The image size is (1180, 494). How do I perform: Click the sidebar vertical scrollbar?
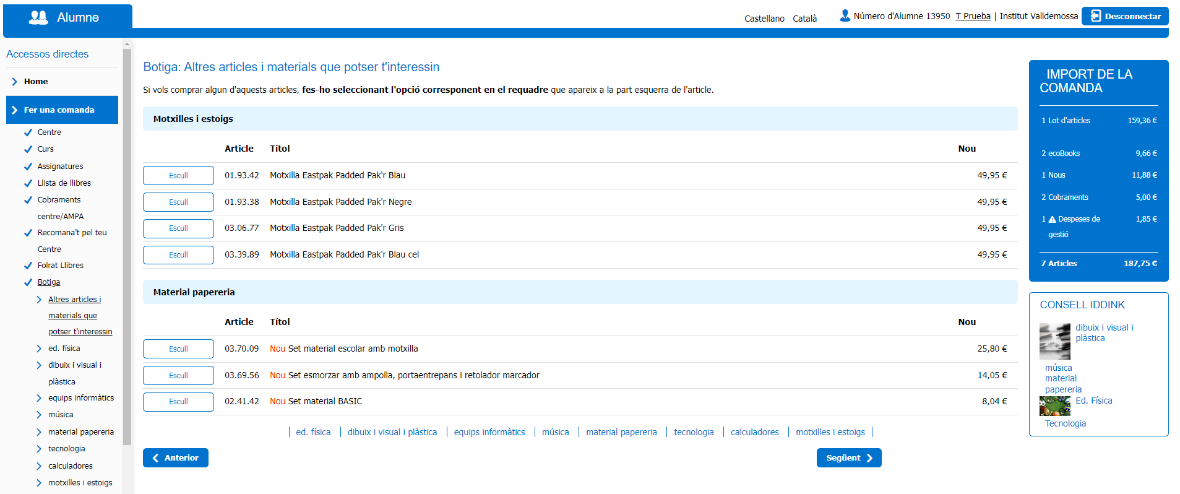click(x=127, y=248)
